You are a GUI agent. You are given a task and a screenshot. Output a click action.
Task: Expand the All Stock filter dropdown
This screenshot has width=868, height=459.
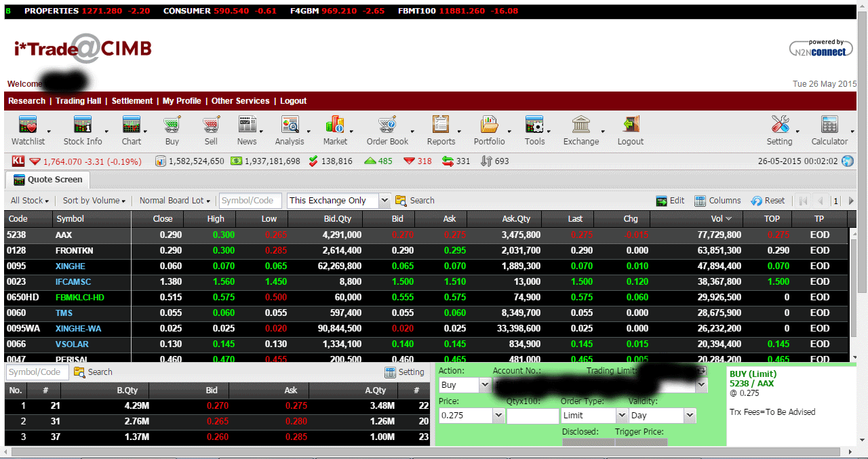coord(30,201)
